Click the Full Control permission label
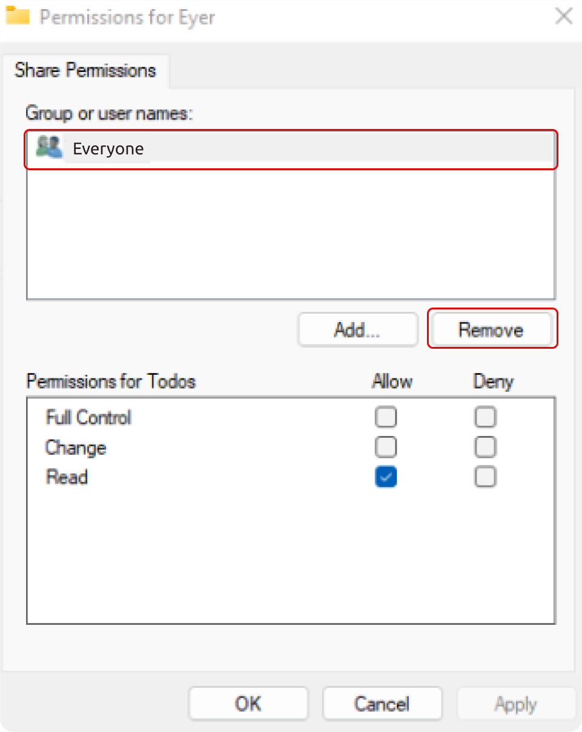This screenshot has height=732, width=582. click(x=88, y=418)
